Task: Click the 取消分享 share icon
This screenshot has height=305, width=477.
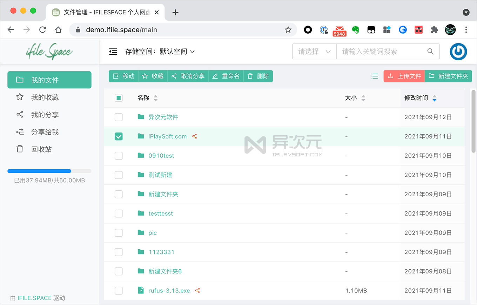Action: 174,76
